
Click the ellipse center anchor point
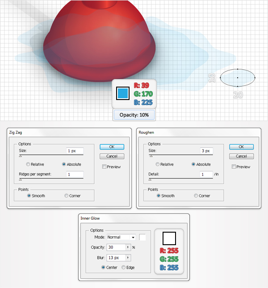(238, 78)
